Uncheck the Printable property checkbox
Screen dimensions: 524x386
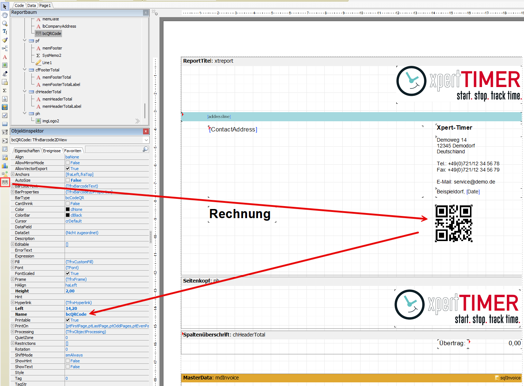pos(68,320)
